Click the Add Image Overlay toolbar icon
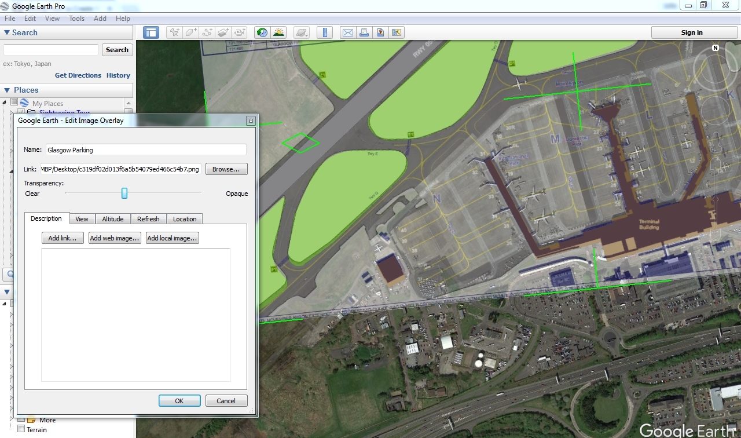Screen dimensions: 741x438 224,32
